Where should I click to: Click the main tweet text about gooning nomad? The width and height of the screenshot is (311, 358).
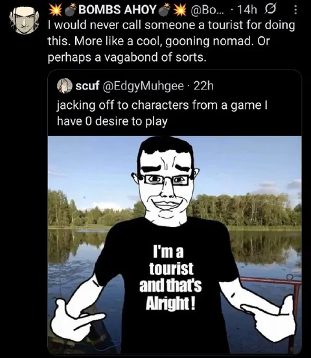[x=171, y=41]
